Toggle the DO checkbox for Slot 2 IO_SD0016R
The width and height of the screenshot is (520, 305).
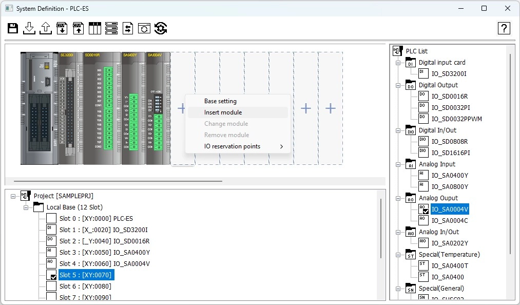point(51,241)
